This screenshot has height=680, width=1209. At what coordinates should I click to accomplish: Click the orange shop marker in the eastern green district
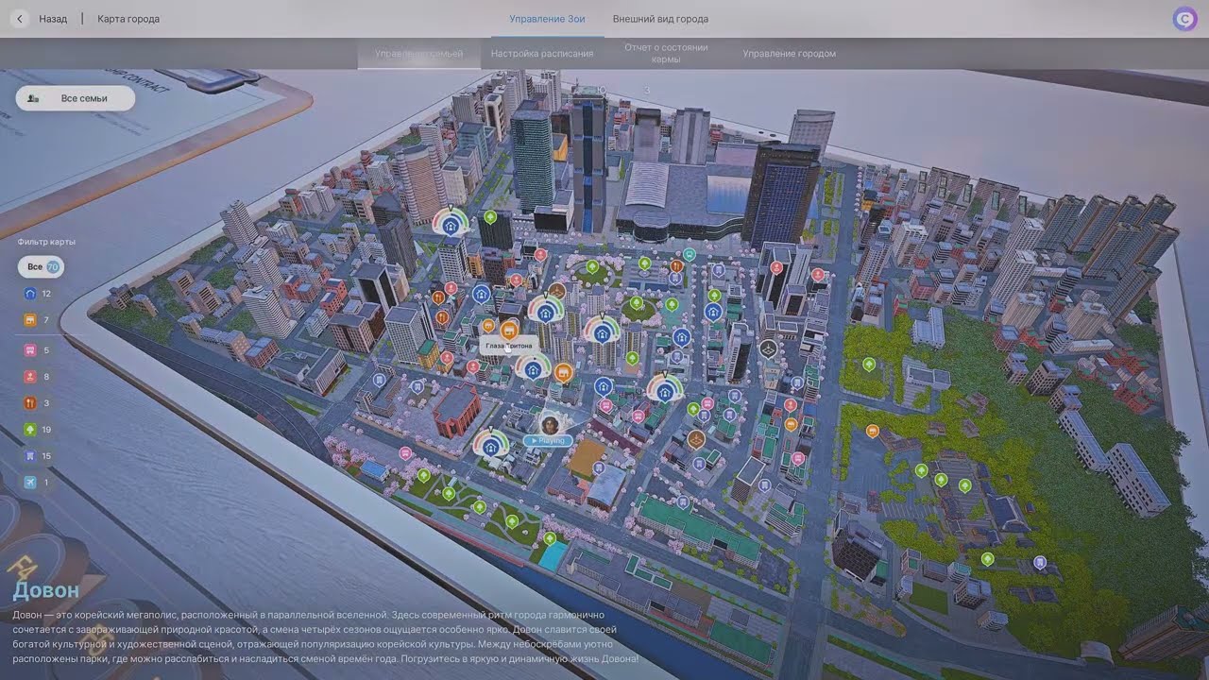point(872,431)
